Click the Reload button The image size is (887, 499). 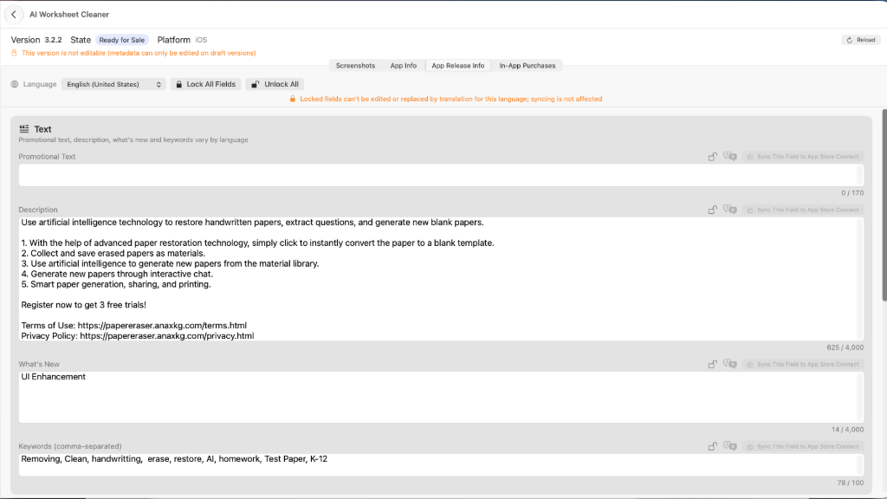[860, 40]
